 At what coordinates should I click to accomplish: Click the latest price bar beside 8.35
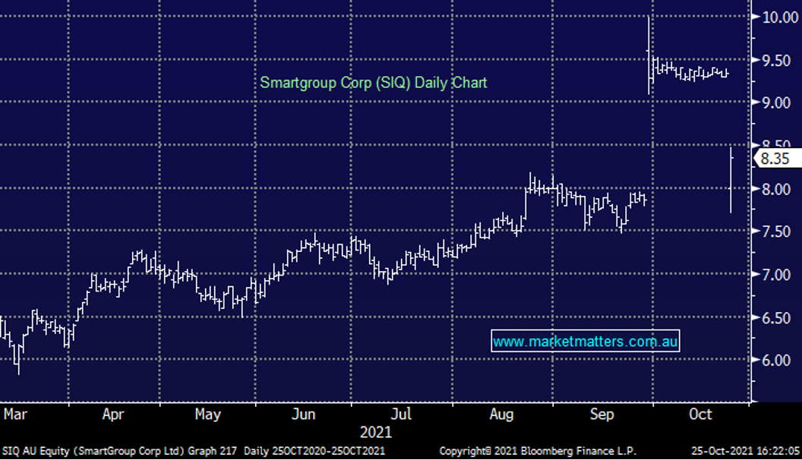click(x=731, y=181)
